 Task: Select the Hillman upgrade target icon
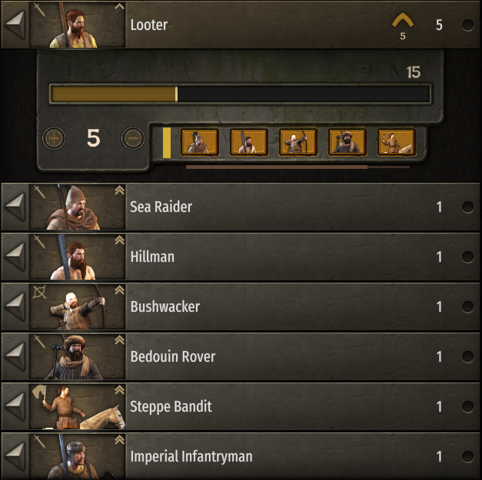tap(249, 142)
